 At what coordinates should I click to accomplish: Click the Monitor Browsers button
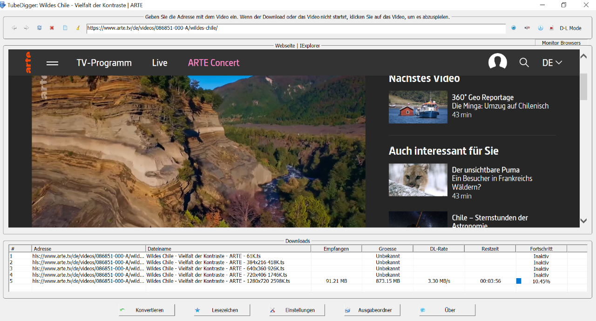(561, 43)
